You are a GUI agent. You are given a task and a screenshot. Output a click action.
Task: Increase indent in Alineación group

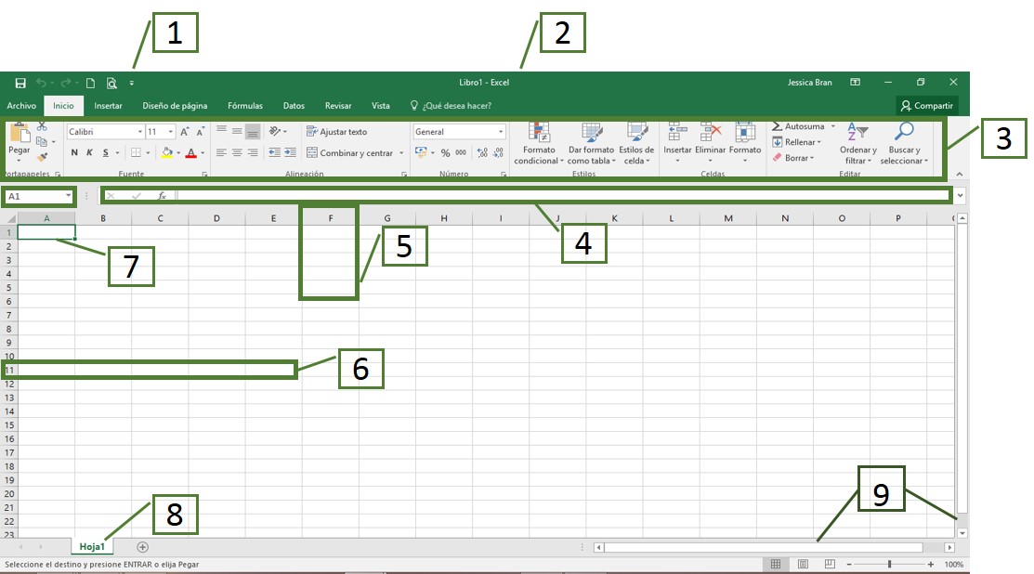(290, 153)
